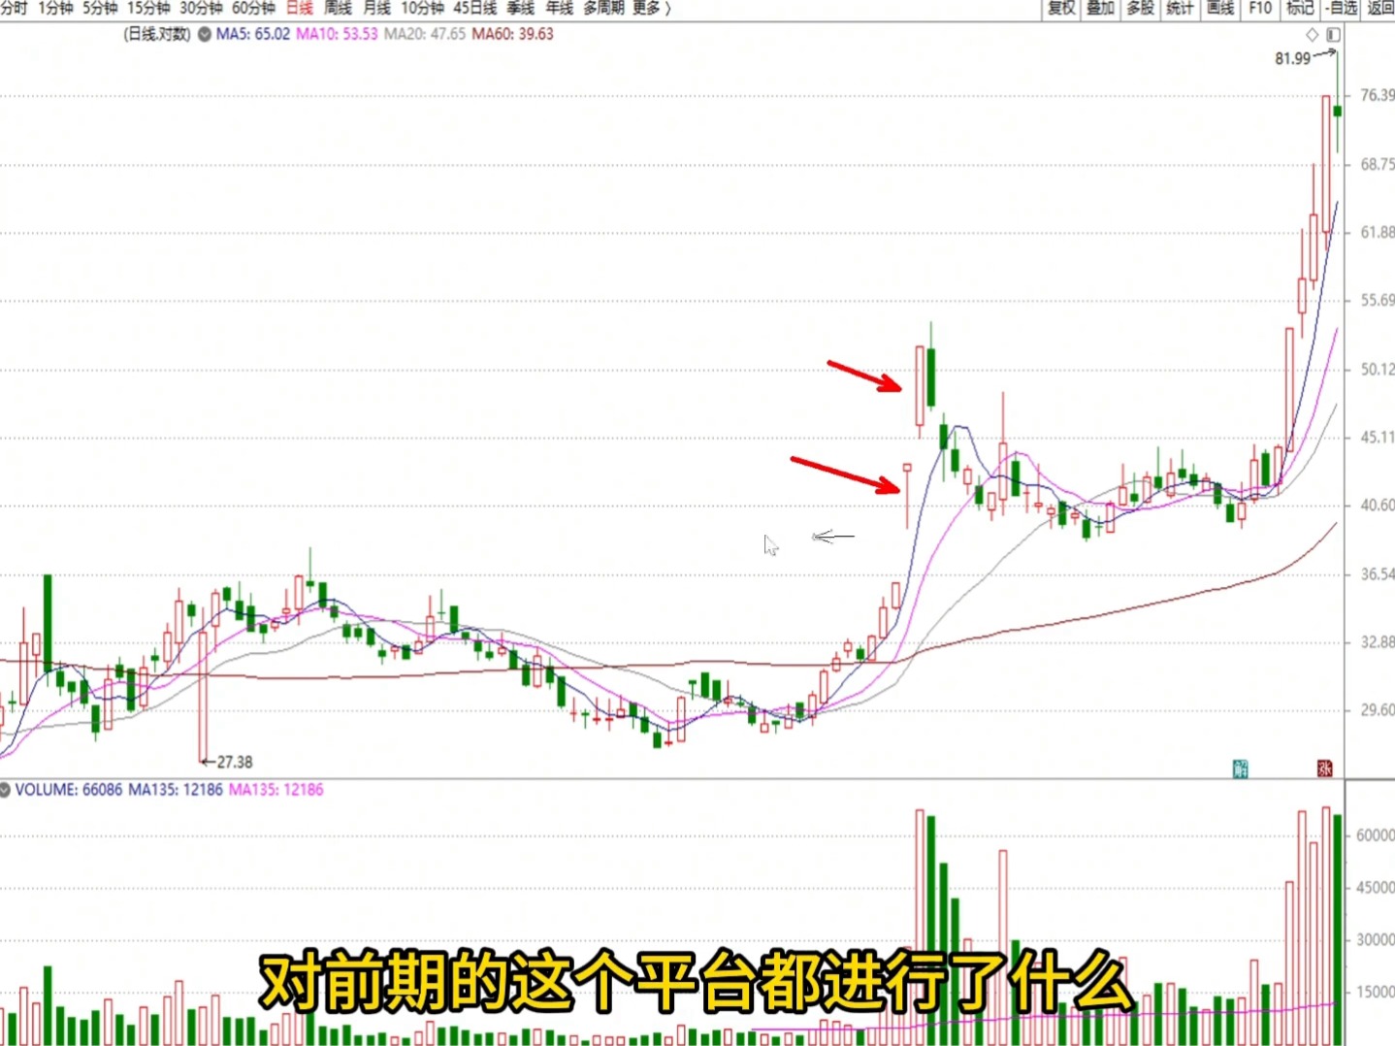1395x1046 pixels.
Task: Select the 45日线 period tab
Action: (x=475, y=8)
